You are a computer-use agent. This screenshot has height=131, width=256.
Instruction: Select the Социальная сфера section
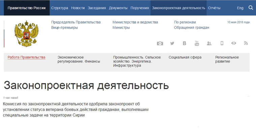185,57
